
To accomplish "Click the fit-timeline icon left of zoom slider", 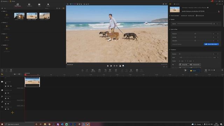I will (206, 70).
